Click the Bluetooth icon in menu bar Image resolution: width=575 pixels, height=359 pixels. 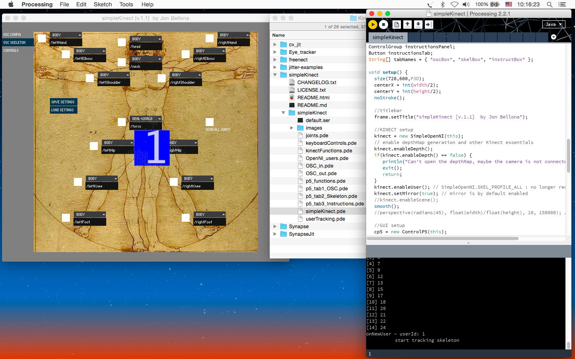[442, 4]
